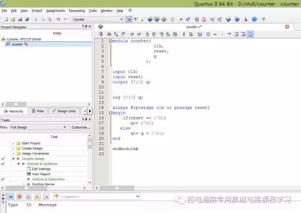Open the File menu
The height and width of the screenshot is (213, 301).
[4, 11]
